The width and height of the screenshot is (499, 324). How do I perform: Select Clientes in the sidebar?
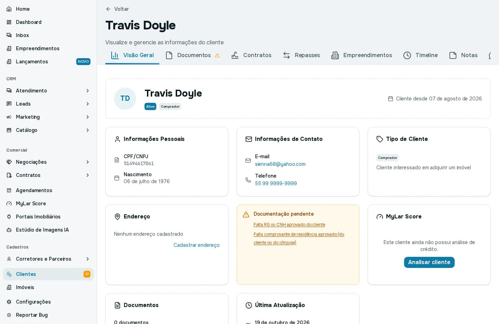[x=48, y=274]
